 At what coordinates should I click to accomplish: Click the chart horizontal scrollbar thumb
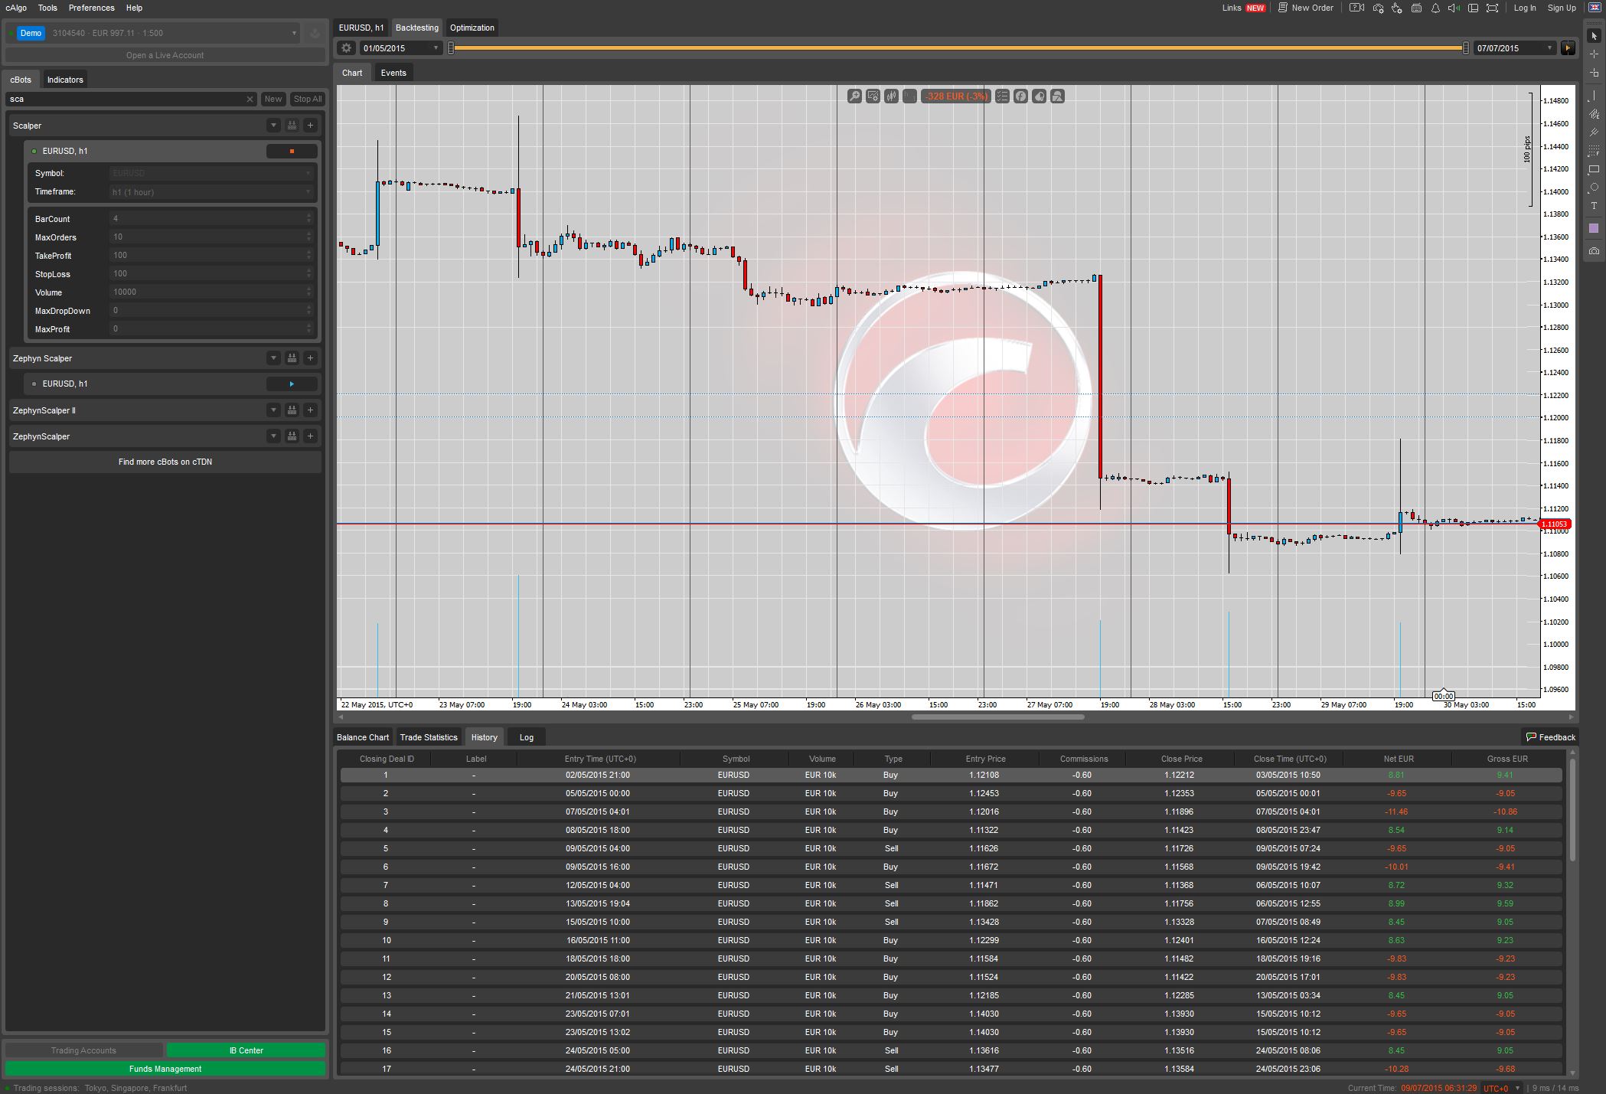tap(998, 717)
